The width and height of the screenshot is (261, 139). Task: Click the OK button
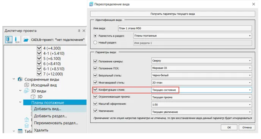pos(229,127)
